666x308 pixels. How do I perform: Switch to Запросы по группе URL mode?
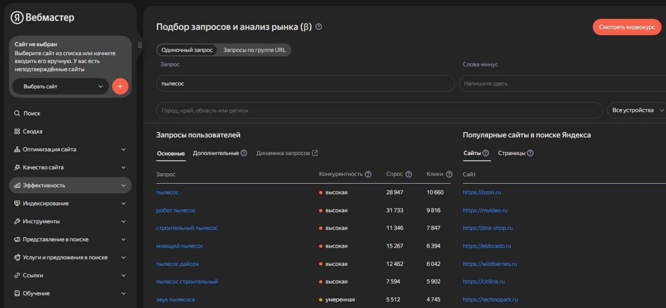tap(254, 50)
